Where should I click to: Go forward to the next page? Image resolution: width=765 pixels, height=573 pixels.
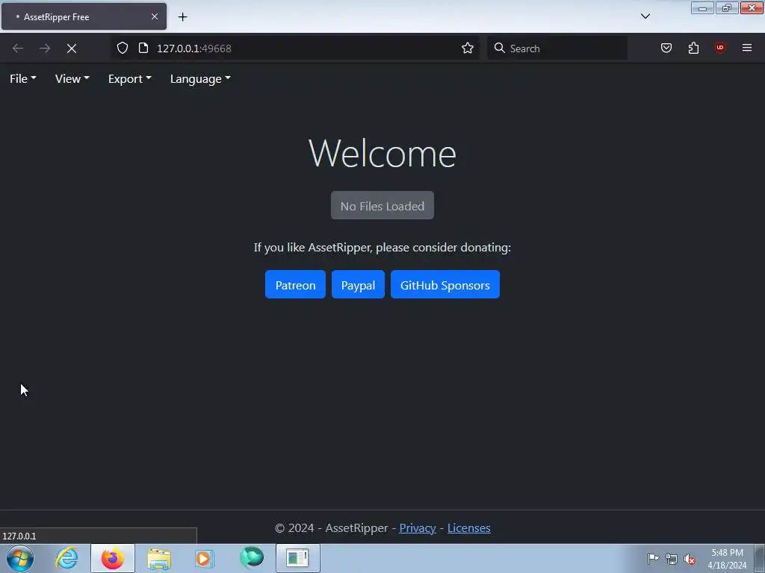[45, 48]
